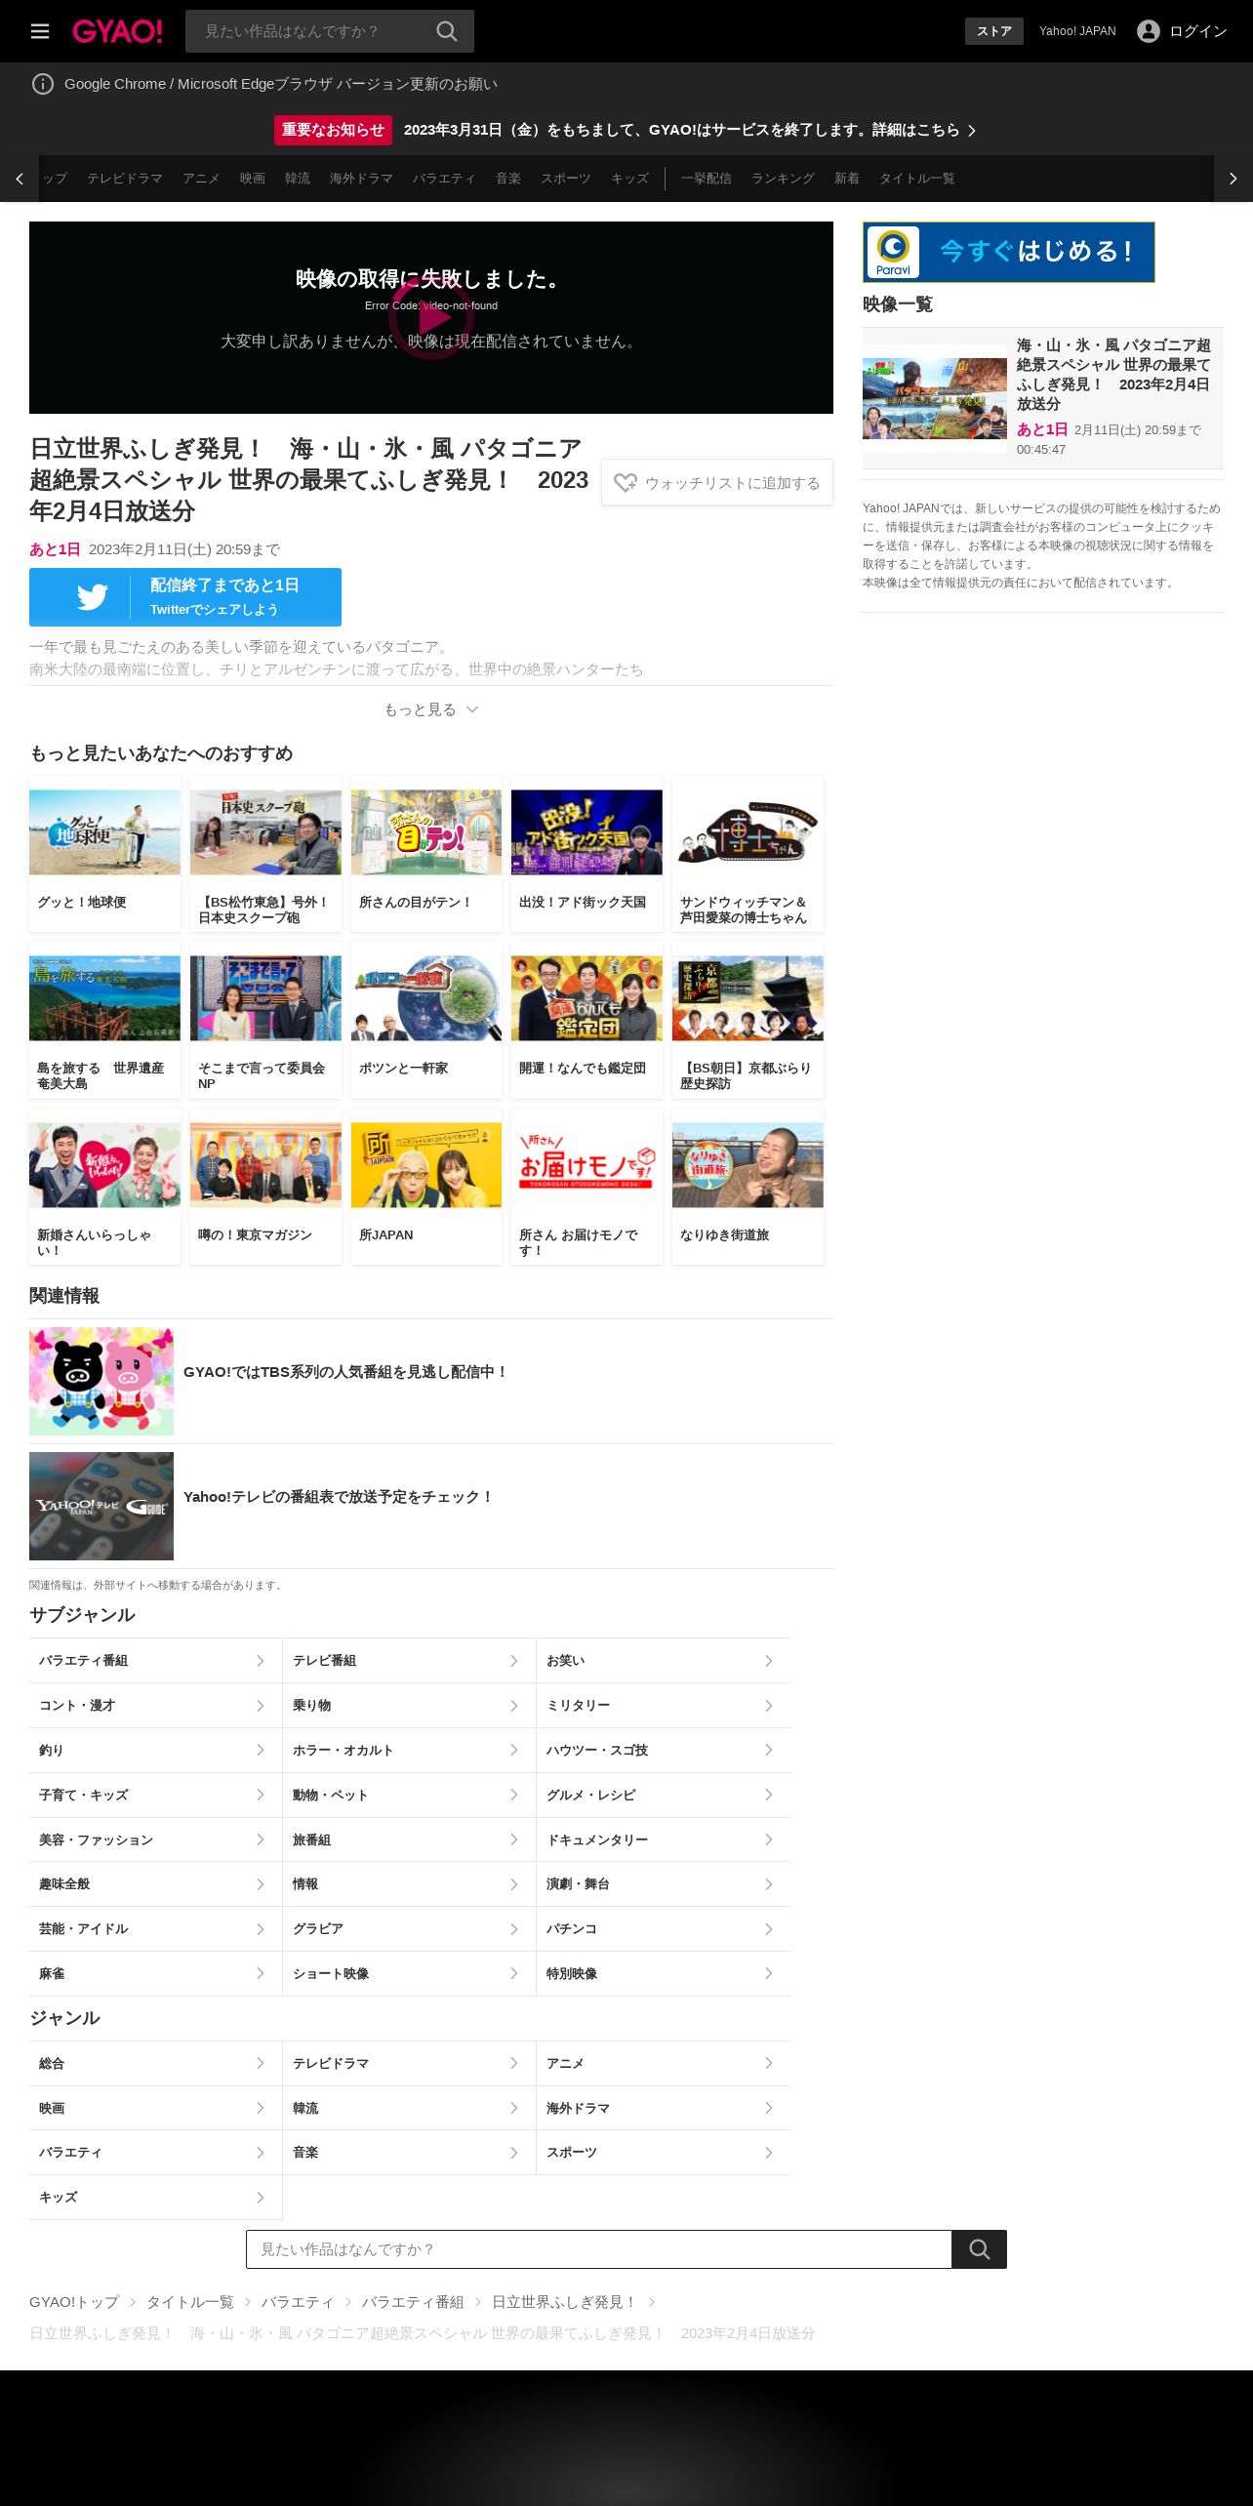Focus the bottom search input field
The width and height of the screenshot is (1253, 2506).
[x=599, y=2249]
